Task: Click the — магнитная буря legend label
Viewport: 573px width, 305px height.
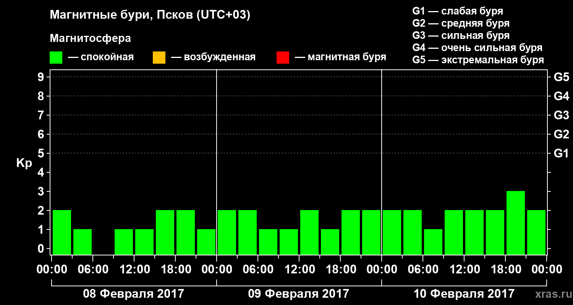Action: coord(340,58)
